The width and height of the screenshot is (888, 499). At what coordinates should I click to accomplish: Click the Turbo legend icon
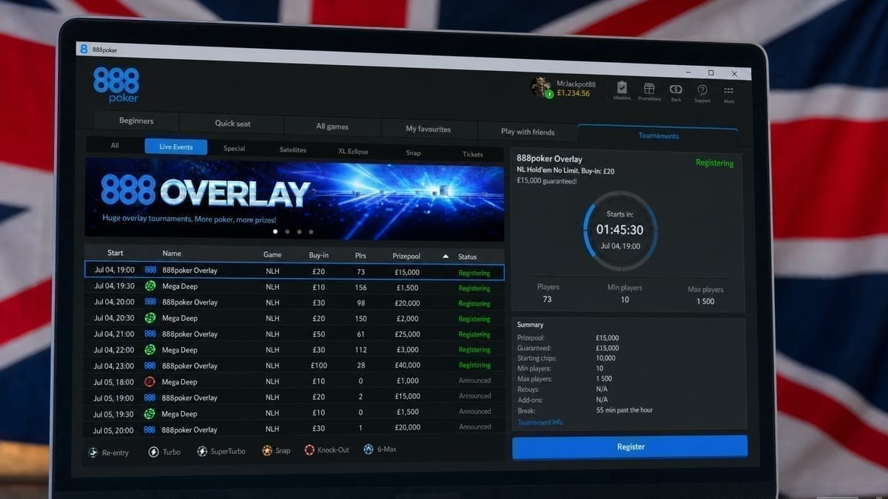153,452
